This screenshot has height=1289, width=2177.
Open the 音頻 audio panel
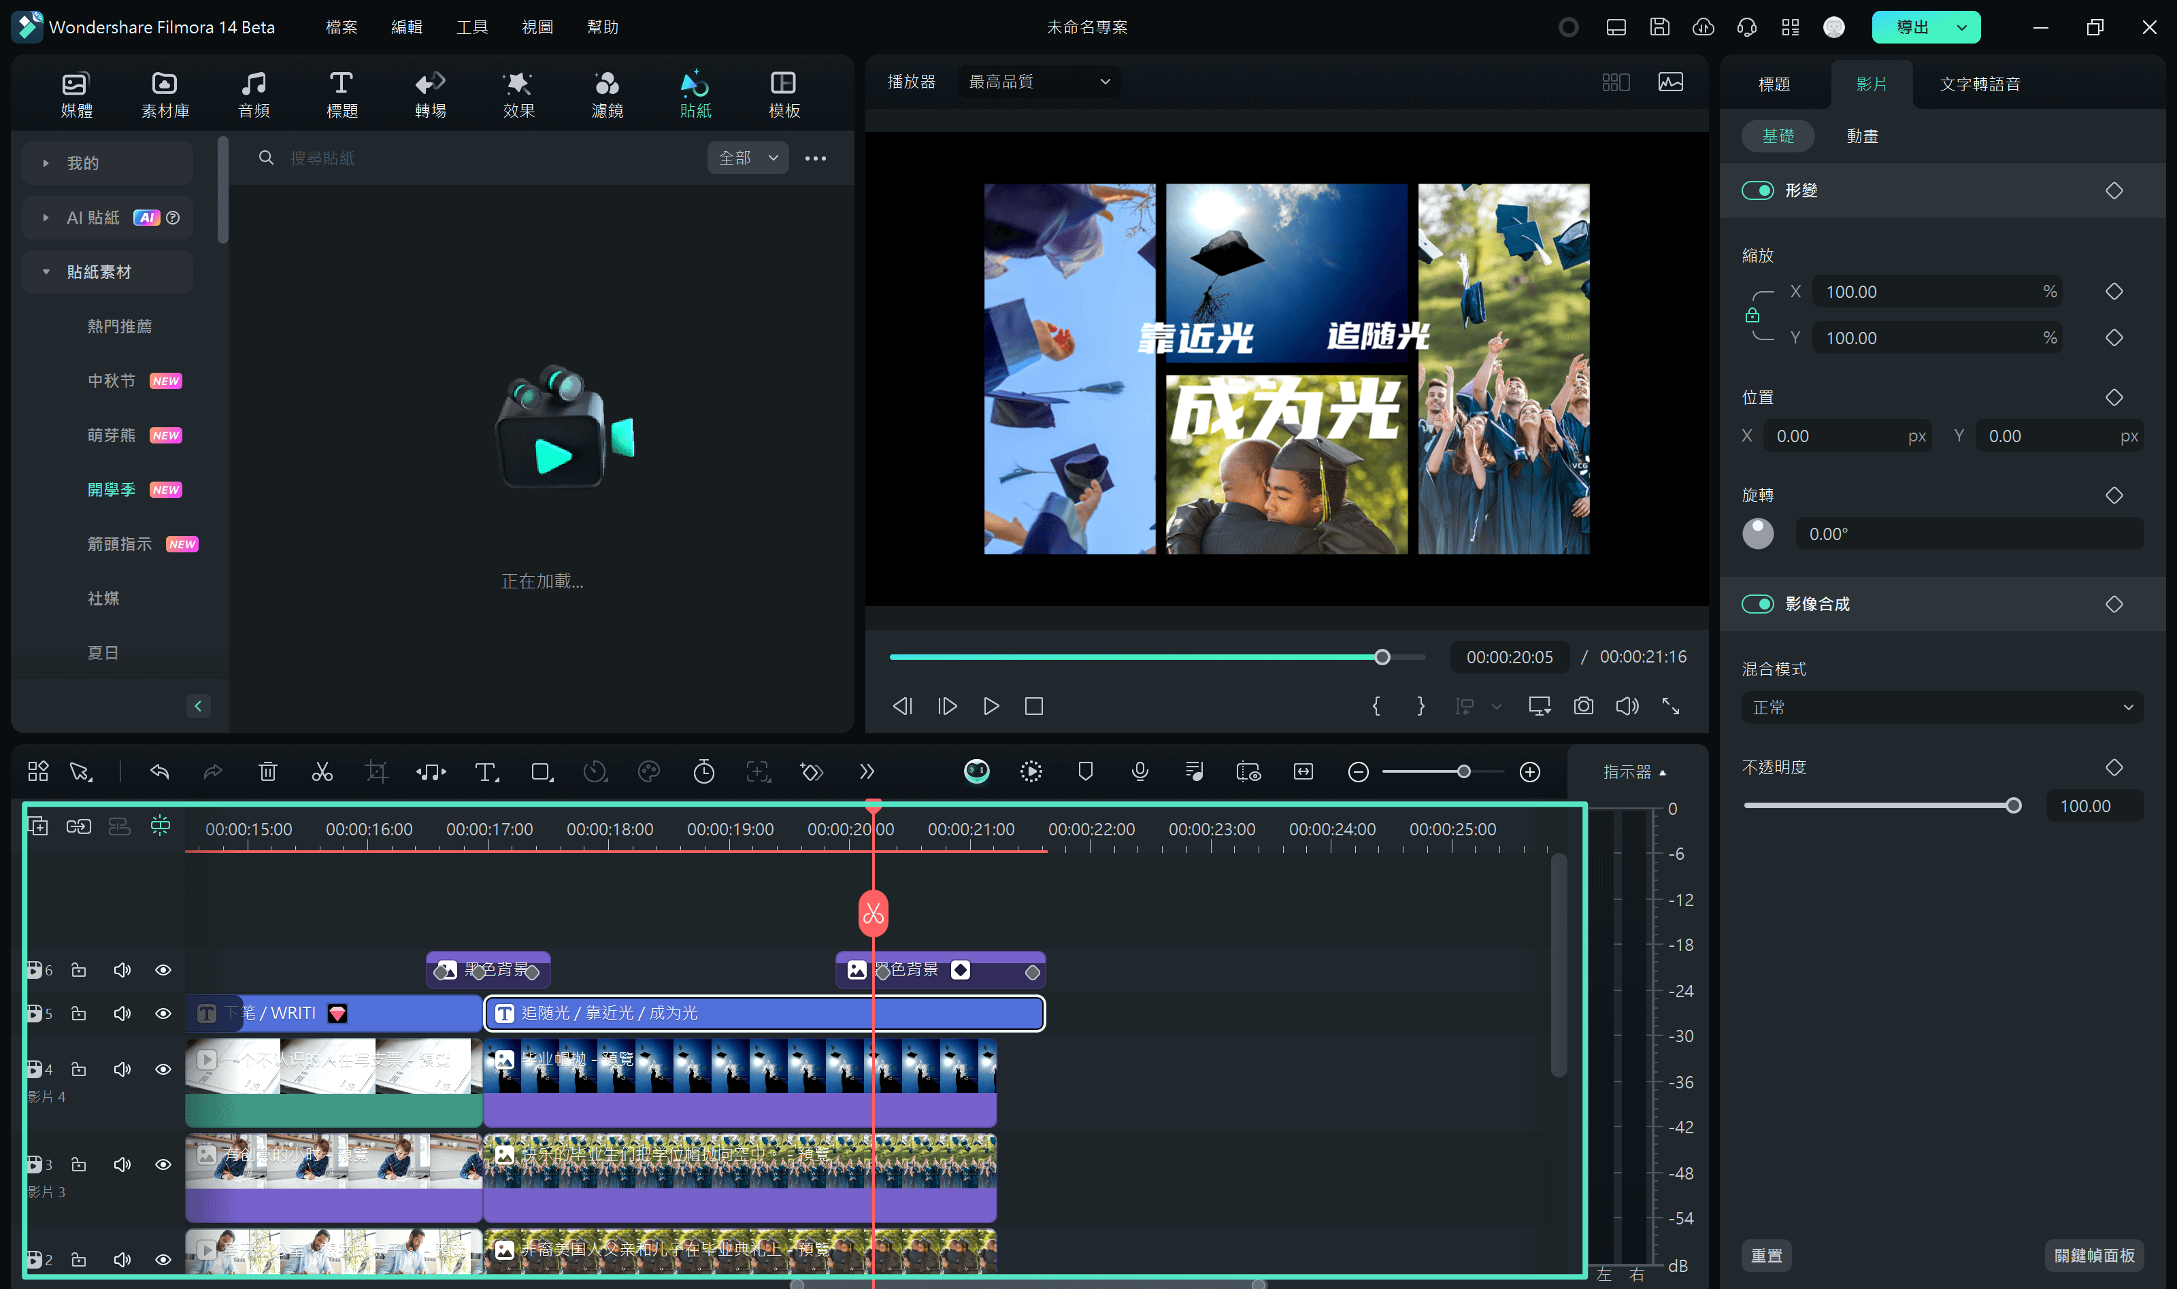(254, 95)
